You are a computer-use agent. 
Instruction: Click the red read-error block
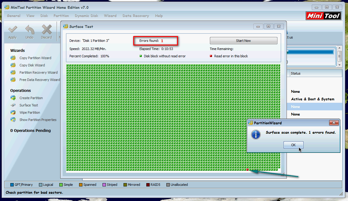click(247, 169)
